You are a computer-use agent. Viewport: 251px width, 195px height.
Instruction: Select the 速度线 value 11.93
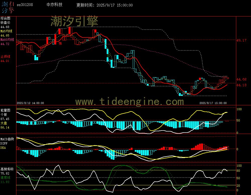tap(5, 182)
